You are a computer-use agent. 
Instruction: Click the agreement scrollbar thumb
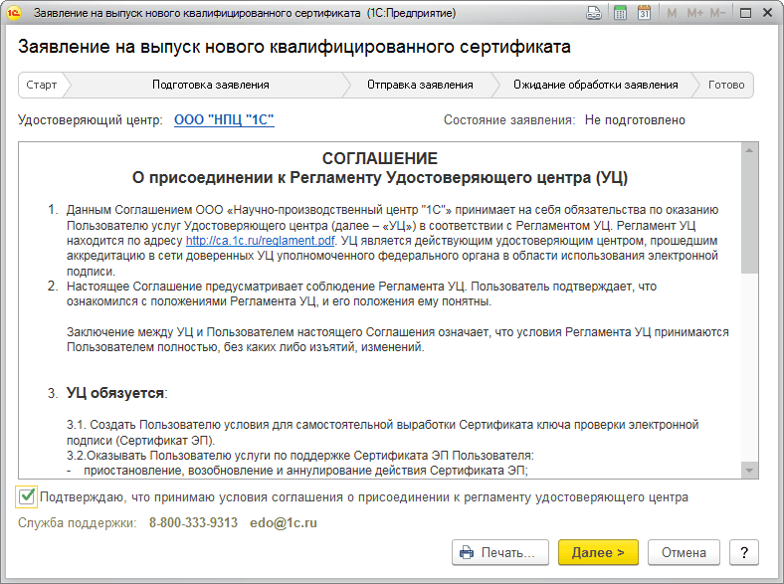click(x=749, y=215)
